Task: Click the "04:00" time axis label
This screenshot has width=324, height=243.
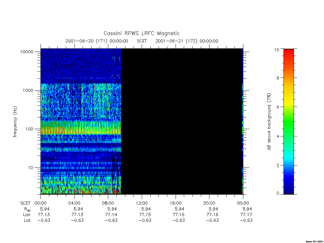Action: [74, 203]
